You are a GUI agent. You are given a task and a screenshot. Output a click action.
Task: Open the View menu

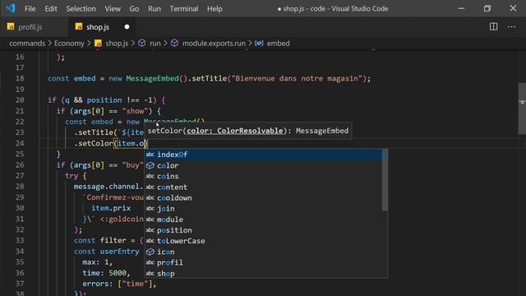[113, 9]
